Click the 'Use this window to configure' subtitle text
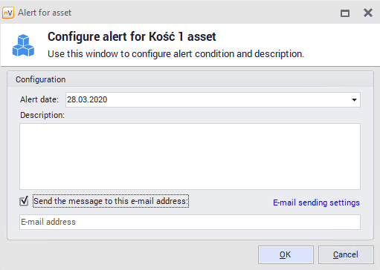 pyautogui.click(x=175, y=54)
